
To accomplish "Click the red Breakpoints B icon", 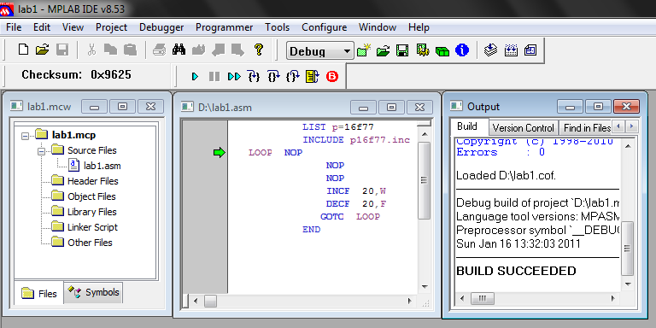I will (332, 77).
